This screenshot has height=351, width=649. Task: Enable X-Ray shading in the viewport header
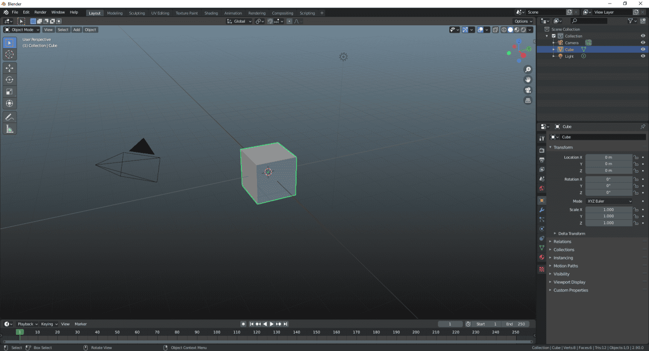(x=495, y=30)
